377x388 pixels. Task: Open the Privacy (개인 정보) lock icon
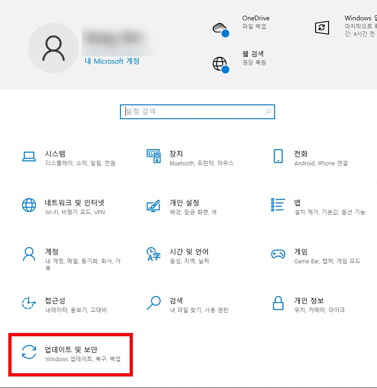point(278,303)
